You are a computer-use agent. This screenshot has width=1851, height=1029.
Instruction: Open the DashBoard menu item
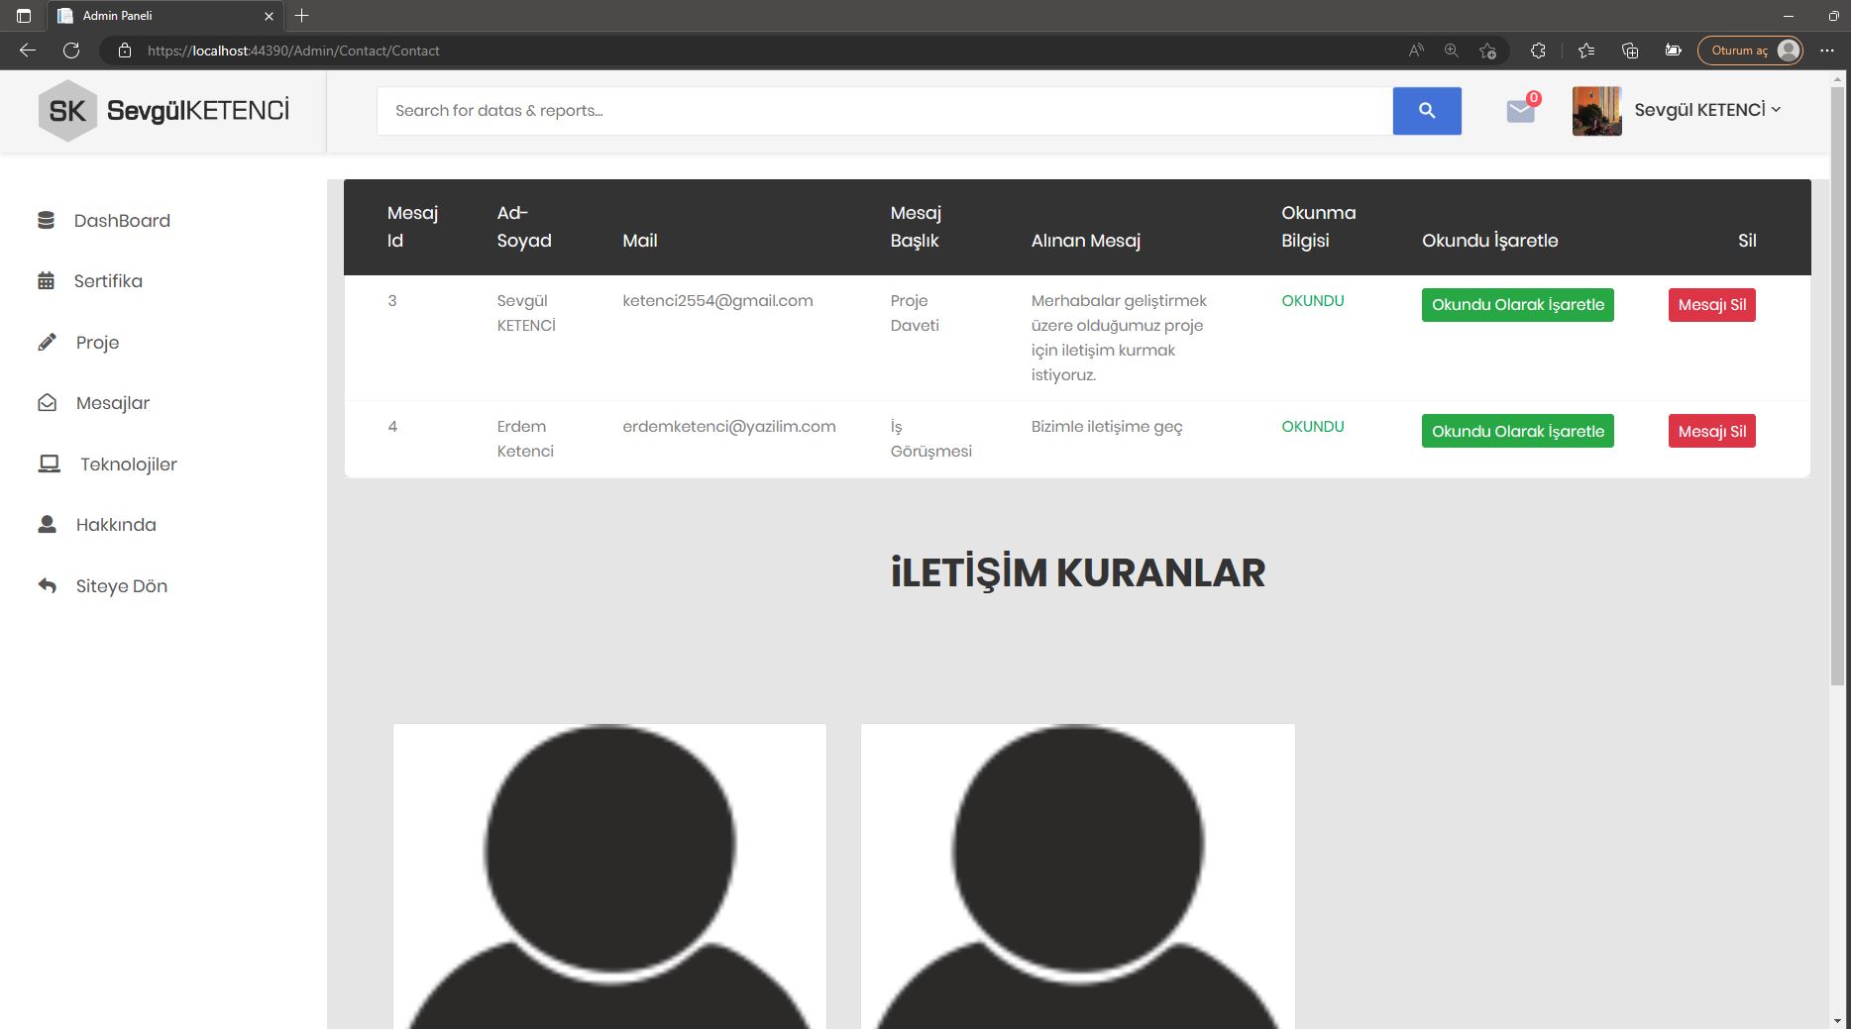[x=122, y=220]
